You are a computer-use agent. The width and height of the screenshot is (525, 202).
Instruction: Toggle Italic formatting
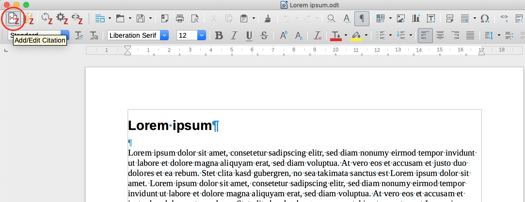[234, 35]
